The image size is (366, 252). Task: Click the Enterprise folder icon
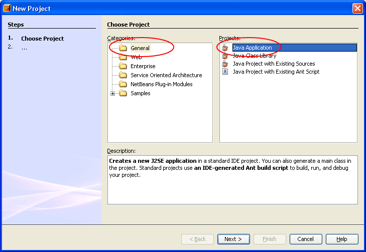coord(123,66)
